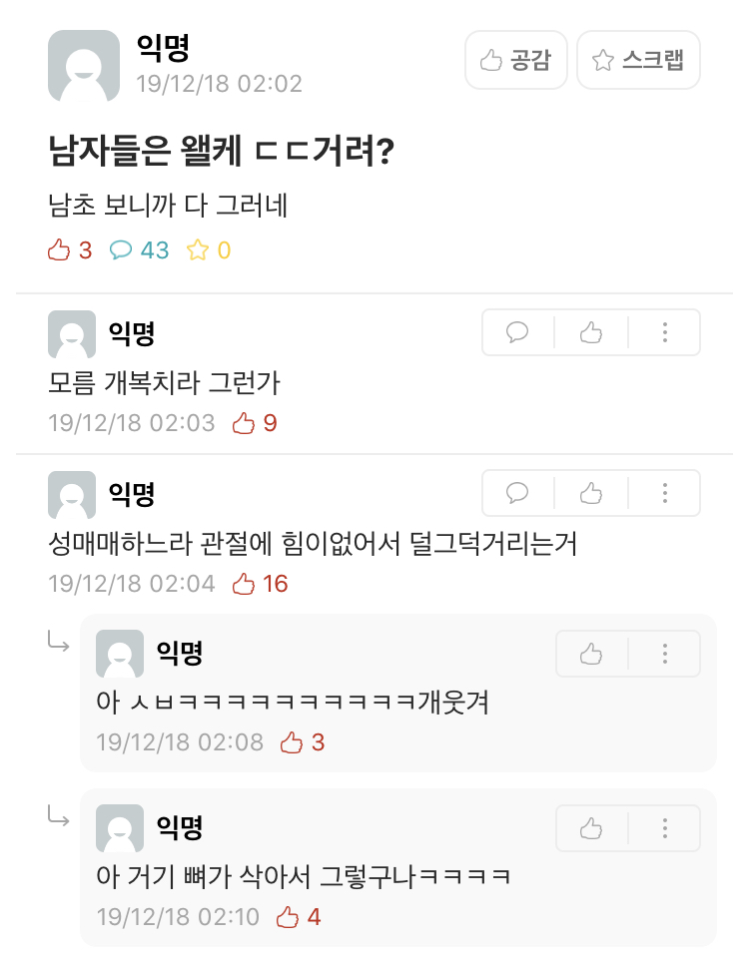Open three-dot menu on 02:10 reply
The height and width of the screenshot is (961, 749).
(x=664, y=828)
